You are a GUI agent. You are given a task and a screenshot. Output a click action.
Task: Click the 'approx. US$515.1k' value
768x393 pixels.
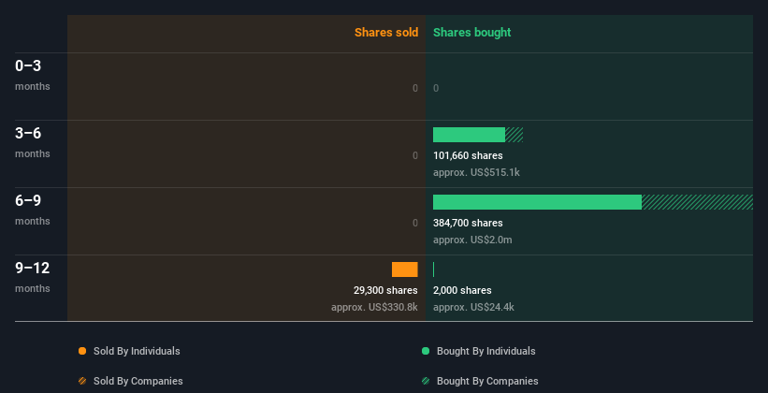[x=476, y=172]
